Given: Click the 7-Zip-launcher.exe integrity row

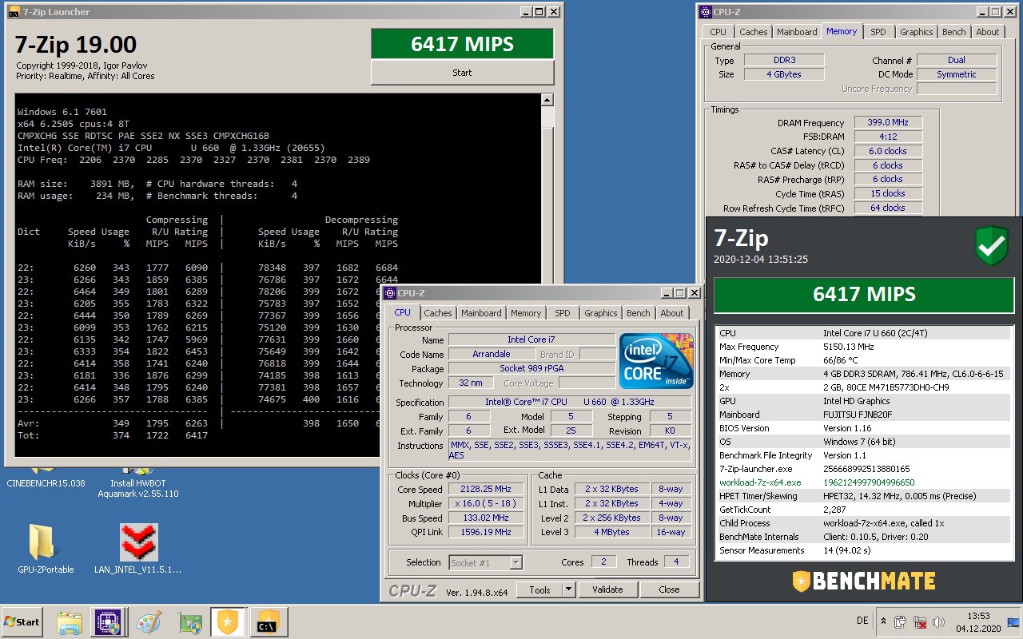Looking at the screenshot, I should pyautogui.click(x=864, y=469).
